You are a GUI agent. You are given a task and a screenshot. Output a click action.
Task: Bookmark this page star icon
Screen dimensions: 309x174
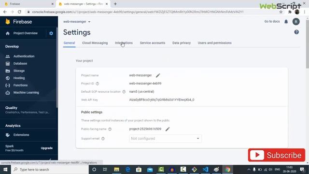click(281, 12)
